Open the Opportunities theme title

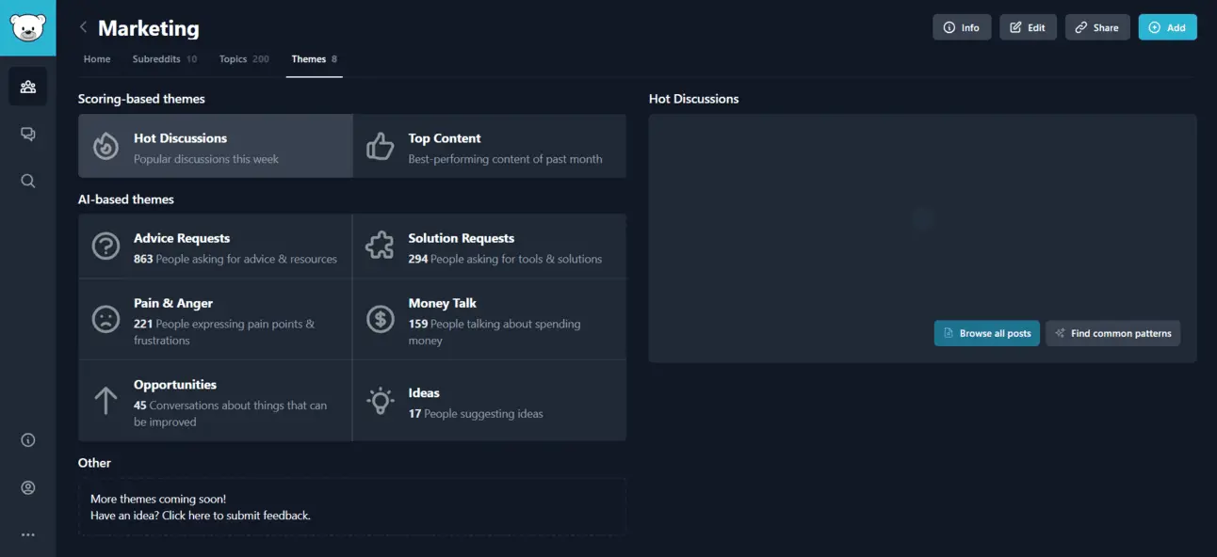click(x=175, y=385)
